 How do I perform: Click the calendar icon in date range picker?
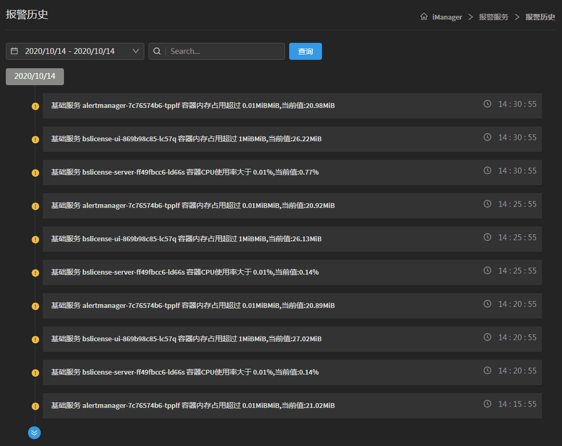14,51
